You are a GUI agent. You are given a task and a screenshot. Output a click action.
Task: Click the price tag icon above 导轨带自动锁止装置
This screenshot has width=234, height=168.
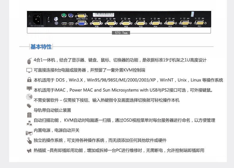click(29, 106)
